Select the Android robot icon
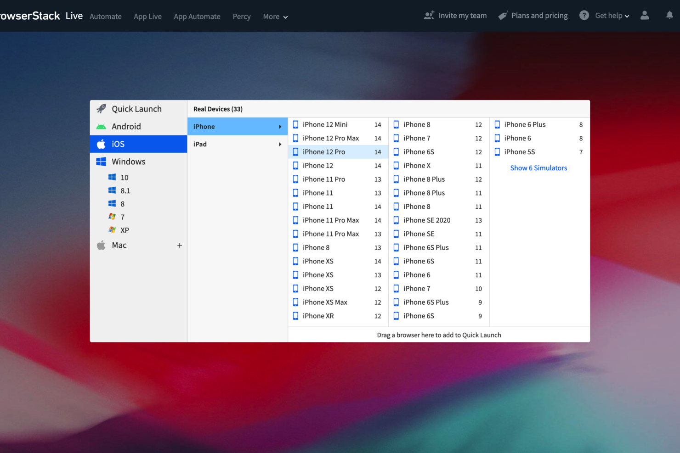Screen dimensions: 680x453 click(101, 127)
